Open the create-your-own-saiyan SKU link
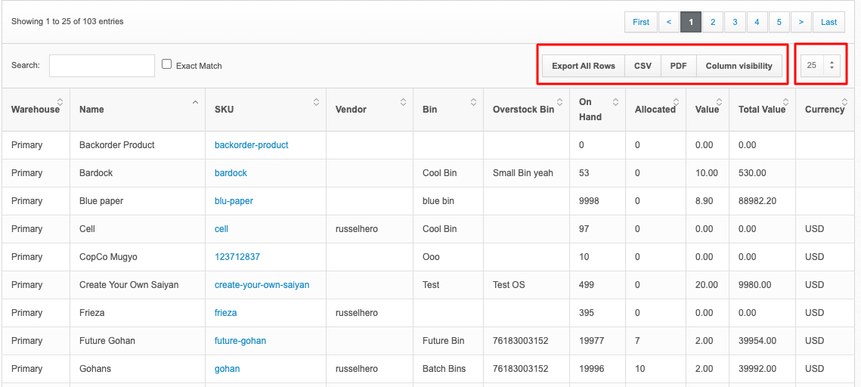The width and height of the screenshot is (861, 387). tap(262, 285)
